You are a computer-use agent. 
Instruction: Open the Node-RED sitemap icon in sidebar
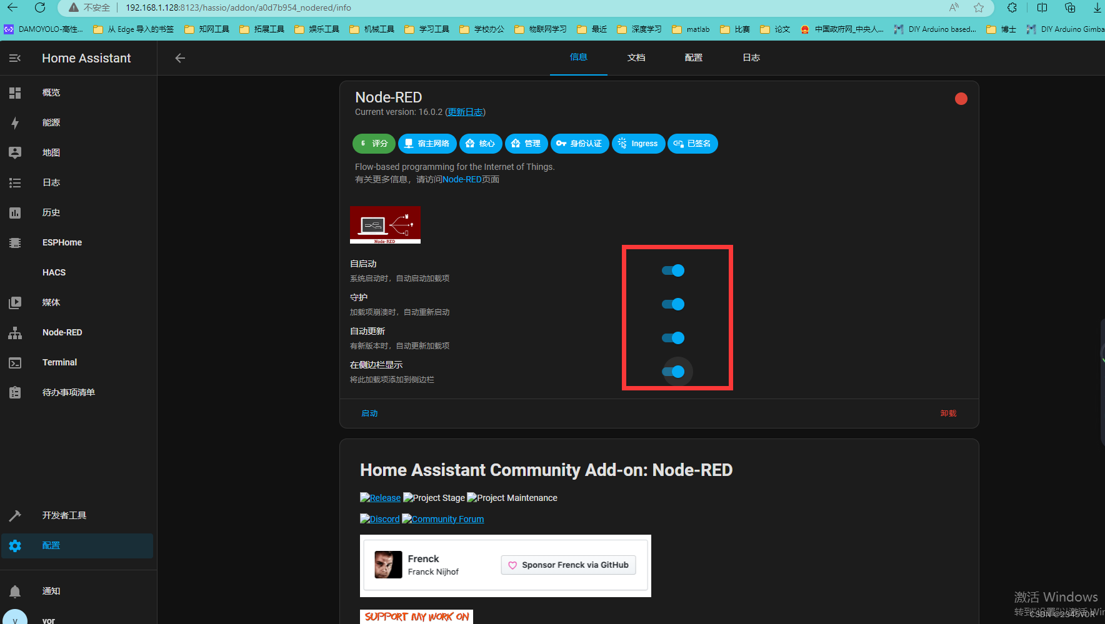point(15,332)
